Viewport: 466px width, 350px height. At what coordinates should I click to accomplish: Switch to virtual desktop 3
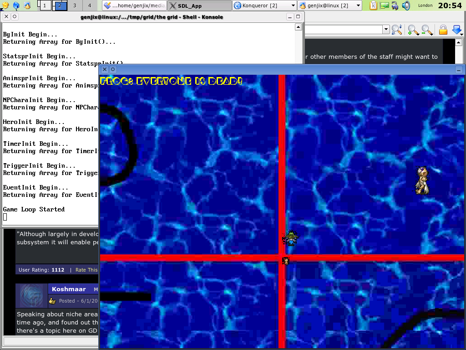point(75,5)
